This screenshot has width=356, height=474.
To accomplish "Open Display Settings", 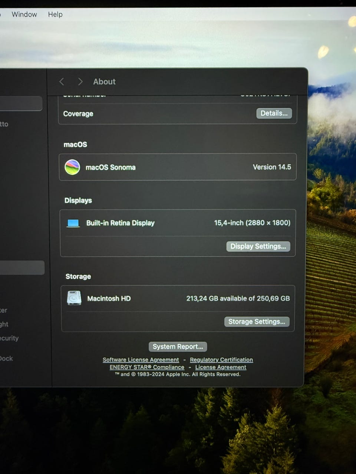I will point(258,246).
